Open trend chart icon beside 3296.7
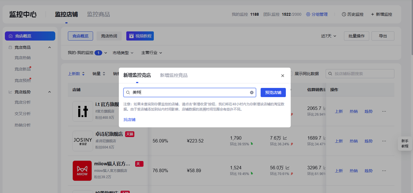Image resolution: width=413 pixels, height=193 pixels. (325, 168)
